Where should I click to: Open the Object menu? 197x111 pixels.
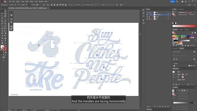point(18,2)
